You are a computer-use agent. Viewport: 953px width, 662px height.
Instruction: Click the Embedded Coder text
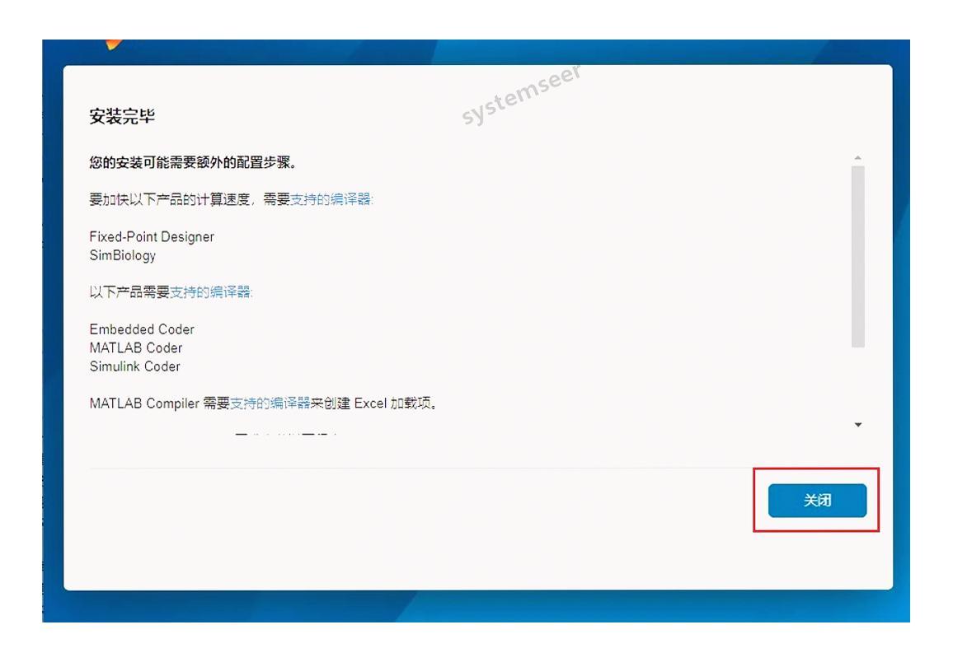142,329
